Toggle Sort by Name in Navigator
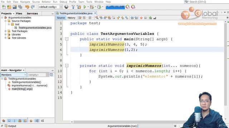 pyautogui.click(x=37, y=121)
